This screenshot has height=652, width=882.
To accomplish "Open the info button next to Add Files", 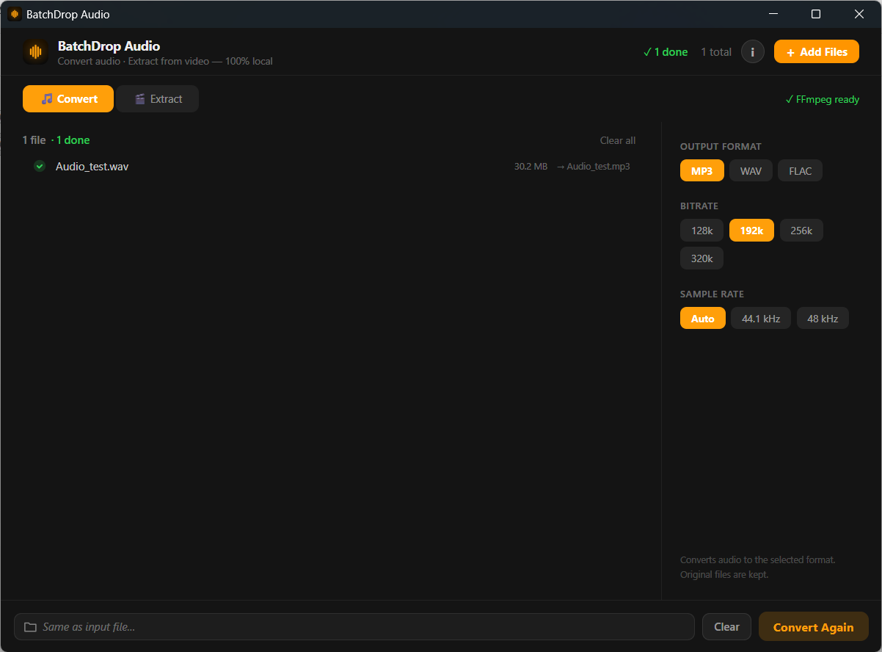I will click(x=753, y=52).
